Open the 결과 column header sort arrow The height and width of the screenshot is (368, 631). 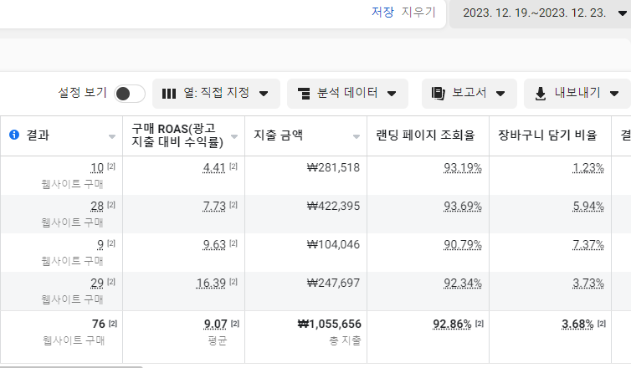tap(112, 136)
